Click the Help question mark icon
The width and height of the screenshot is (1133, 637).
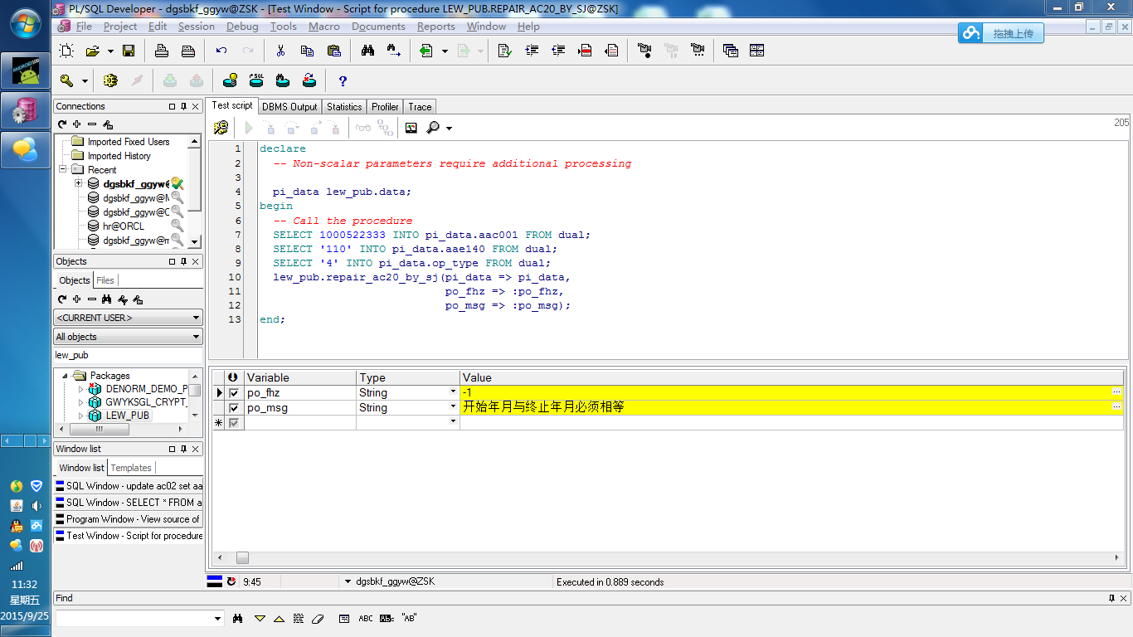343,80
